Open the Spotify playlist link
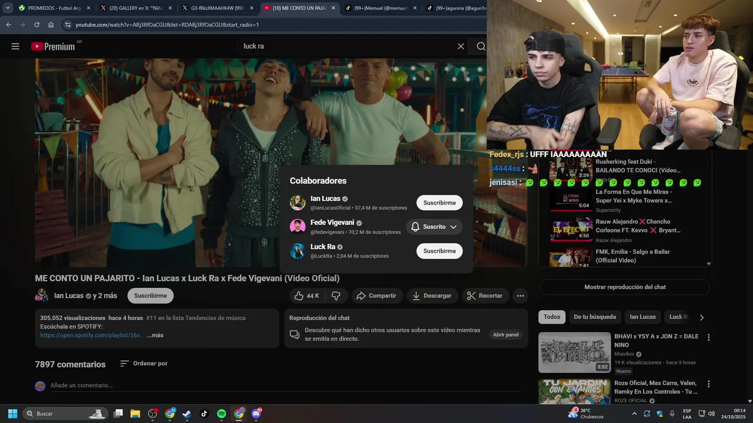The image size is (753, 423). click(x=91, y=335)
